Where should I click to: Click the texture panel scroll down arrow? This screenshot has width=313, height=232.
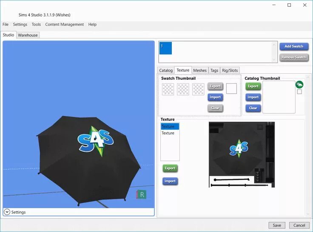(307, 214)
